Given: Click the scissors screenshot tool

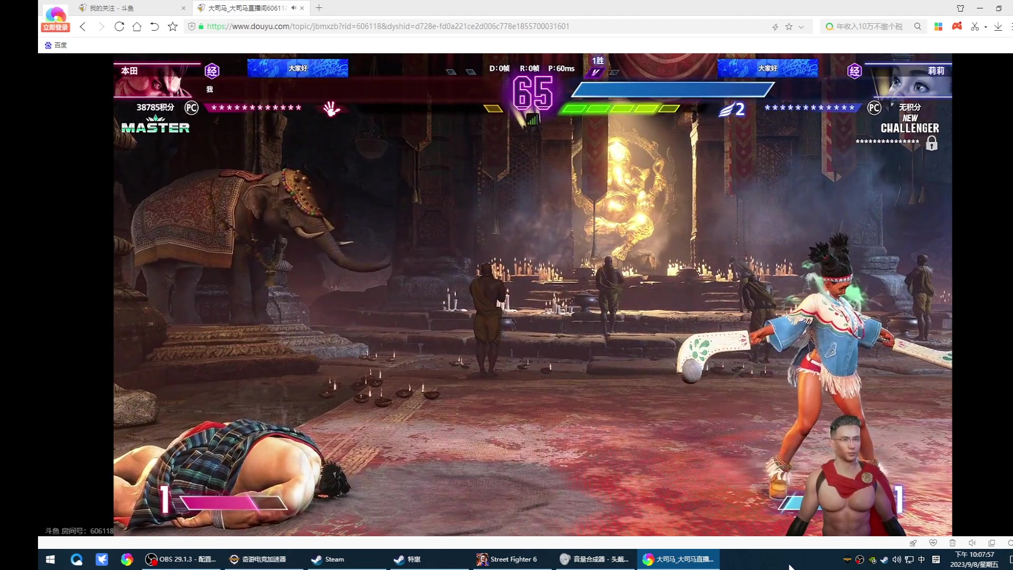Looking at the screenshot, I should (x=975, y=26).
